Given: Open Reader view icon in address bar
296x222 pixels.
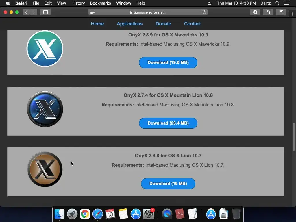Looking at the screenshot, I should click(x=92, y=12).
